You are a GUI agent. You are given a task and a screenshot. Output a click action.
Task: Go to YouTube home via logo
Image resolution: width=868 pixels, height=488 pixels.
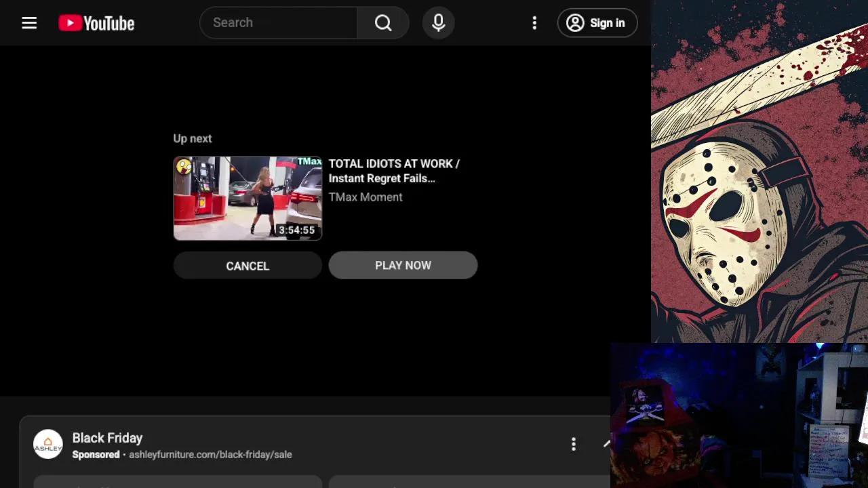tap(96, 23)
